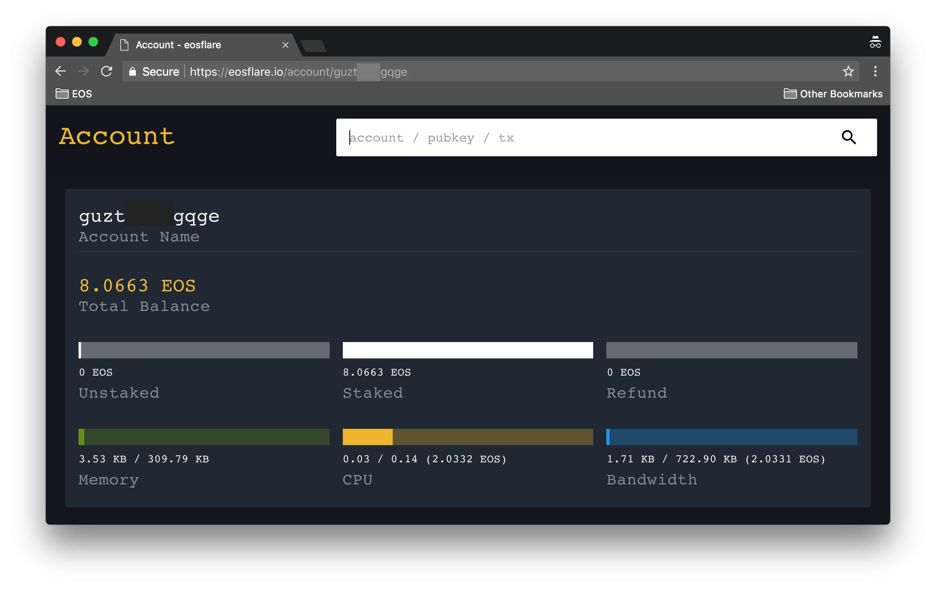Click the white Staked balance bar
Image resolution: width=936 pixels, height=590 pixels.
tap(468, 350)
